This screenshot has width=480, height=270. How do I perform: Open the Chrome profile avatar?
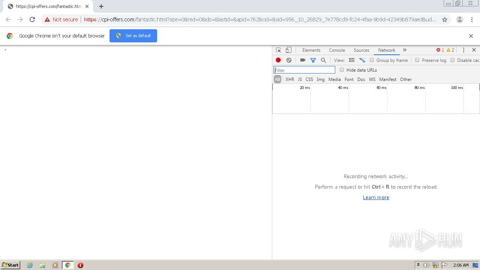point(460,19)
